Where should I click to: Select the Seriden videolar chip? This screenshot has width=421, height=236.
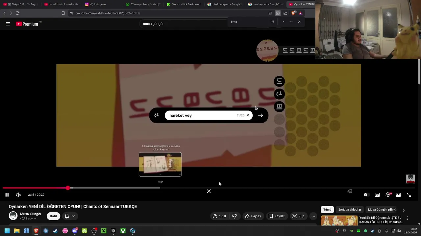pos(350,209)
